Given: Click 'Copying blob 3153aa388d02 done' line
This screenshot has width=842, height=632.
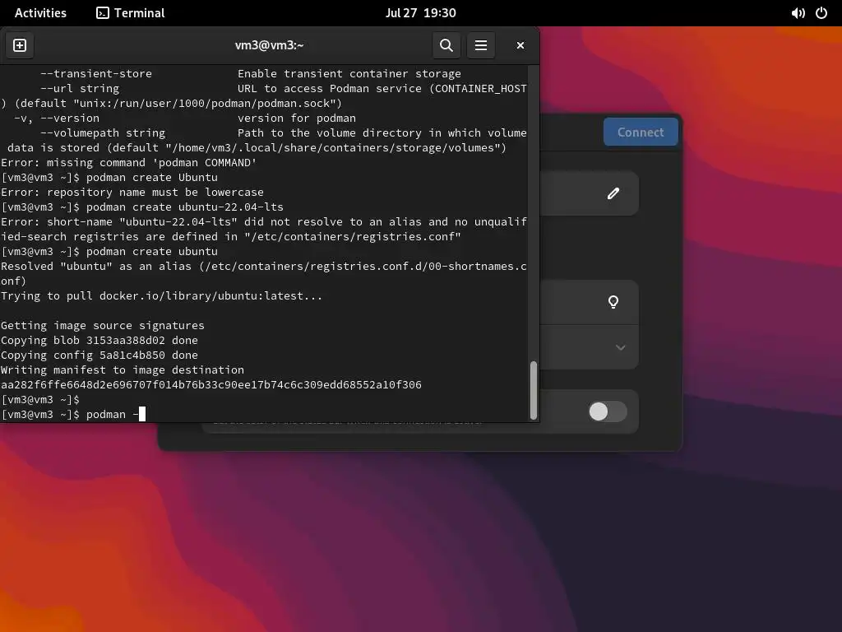Looking at the screenshot, I should [99, 340].
